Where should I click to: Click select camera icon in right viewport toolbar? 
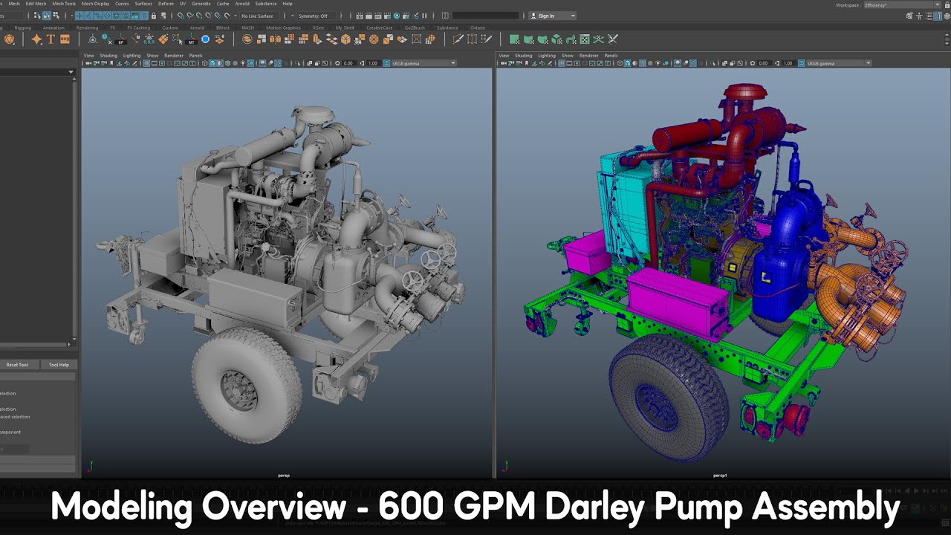click(x=503, y=63)
